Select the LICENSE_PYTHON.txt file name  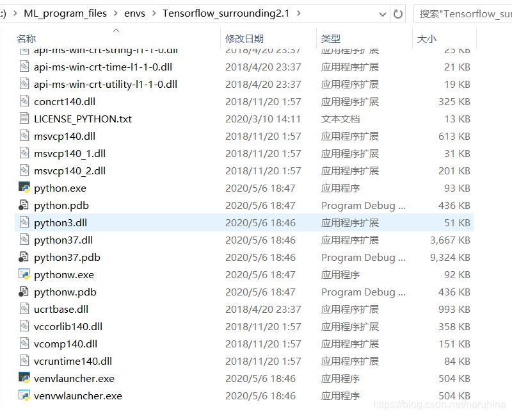(x=83, y=119)
